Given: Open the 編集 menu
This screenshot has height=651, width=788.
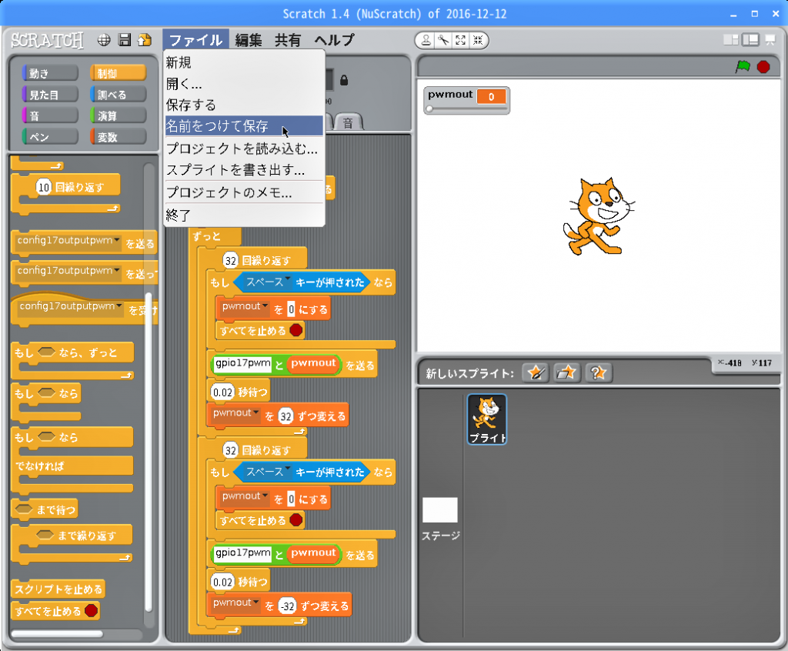Looking at the screenshot, I should tap(249, 40).
